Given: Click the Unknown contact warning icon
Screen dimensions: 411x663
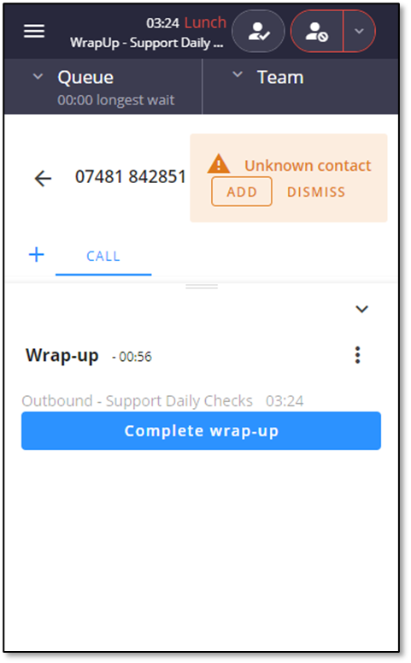Looking at the screenshot, I should pyautogui.click(x=219, y=164).
